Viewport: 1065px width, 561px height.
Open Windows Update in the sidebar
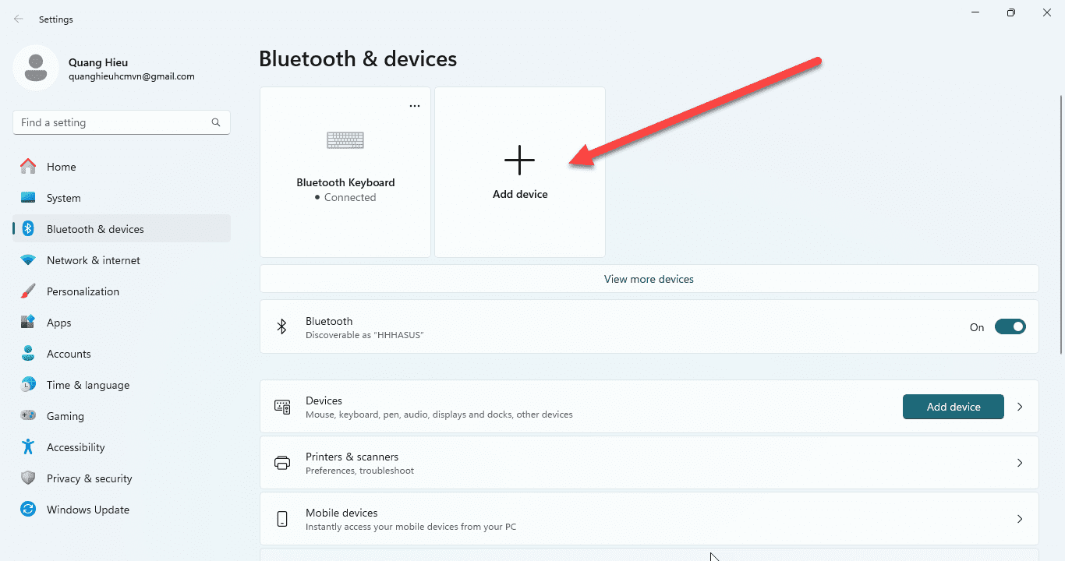pyautogui.click(x=87, y=510)
